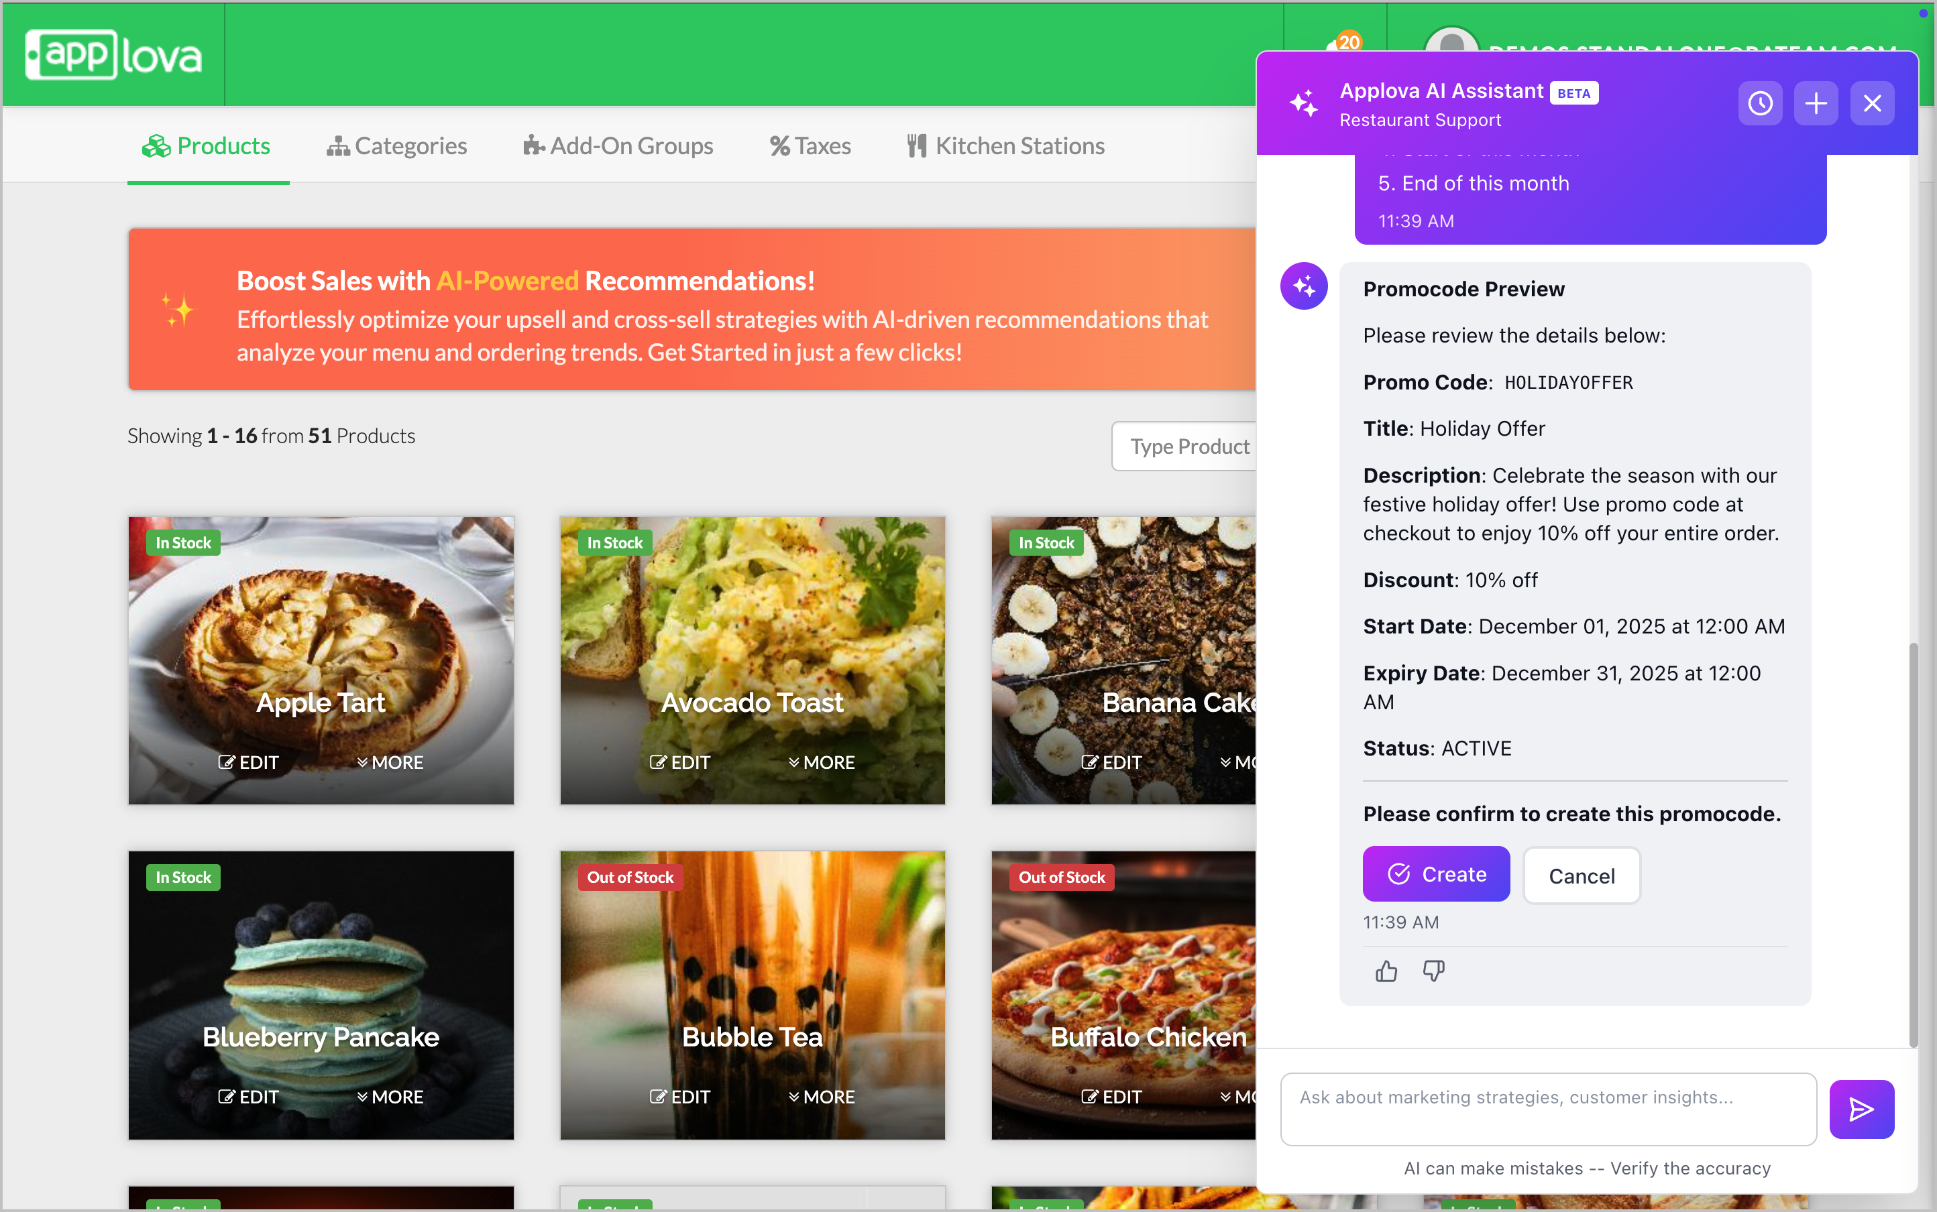
Task: Open the Taxes tab
Action: [810, 146]
